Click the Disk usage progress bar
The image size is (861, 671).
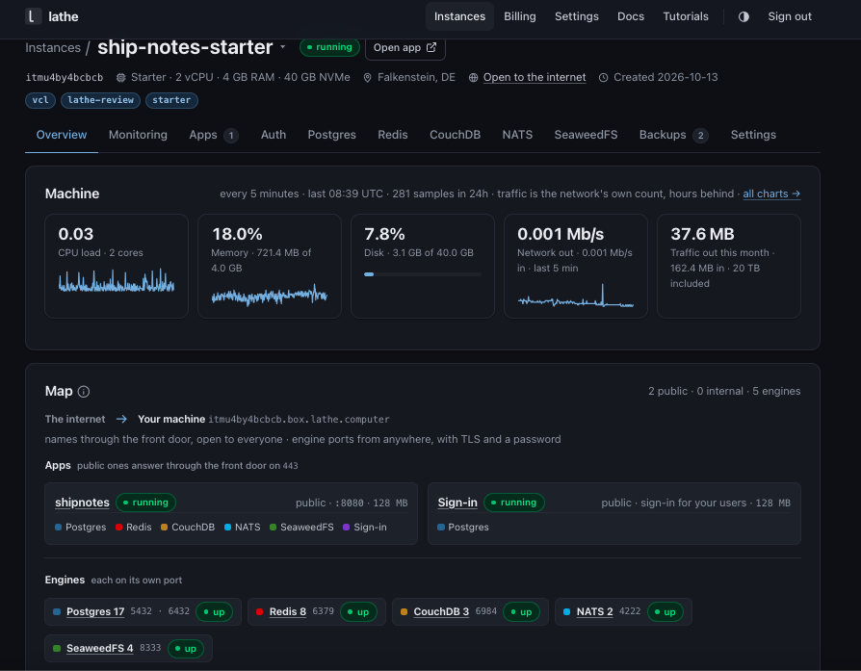coord(422,274)
